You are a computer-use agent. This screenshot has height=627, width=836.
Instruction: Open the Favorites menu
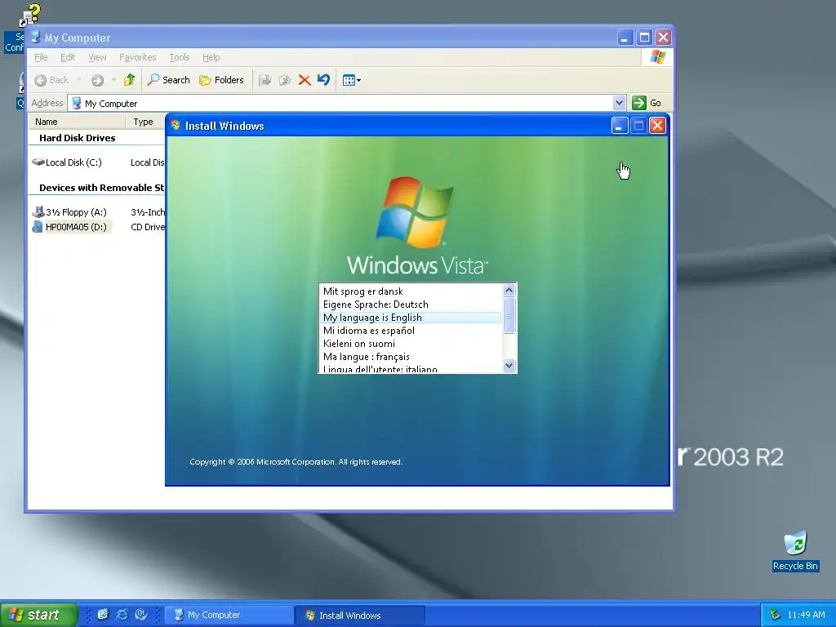pos(137,57)
